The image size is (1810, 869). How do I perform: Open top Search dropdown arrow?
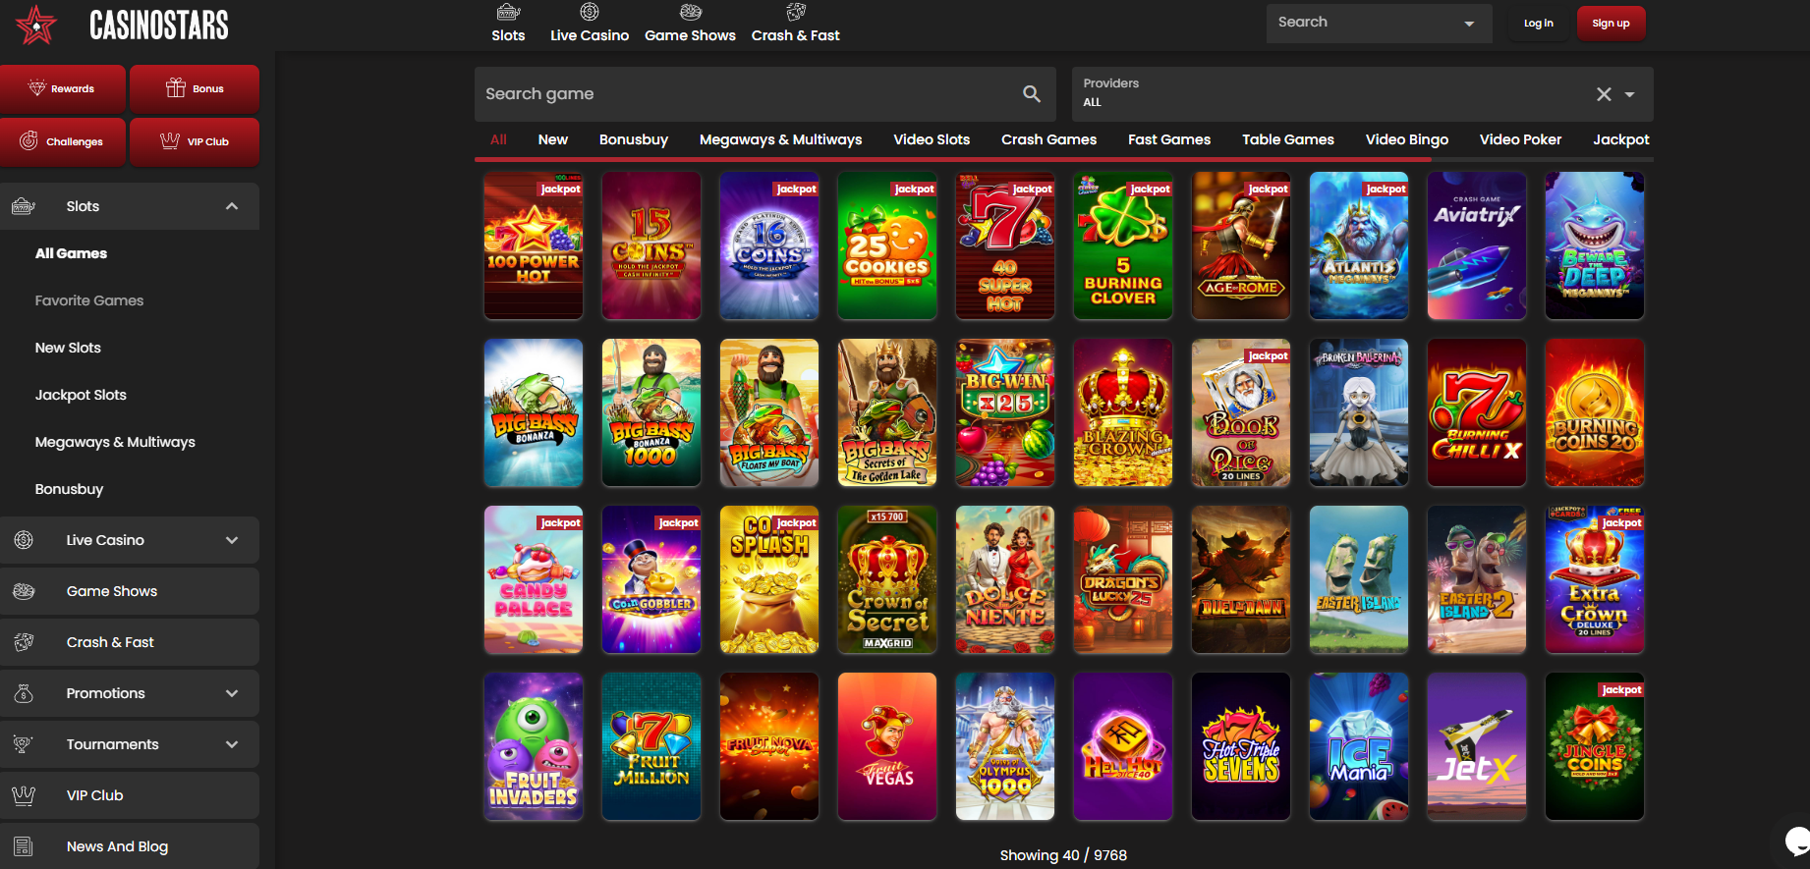(1469, 24)
